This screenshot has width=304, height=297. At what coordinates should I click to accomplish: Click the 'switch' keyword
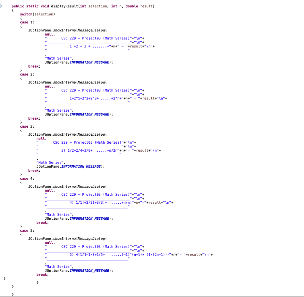pyautogui.click(x=26, y=14)
